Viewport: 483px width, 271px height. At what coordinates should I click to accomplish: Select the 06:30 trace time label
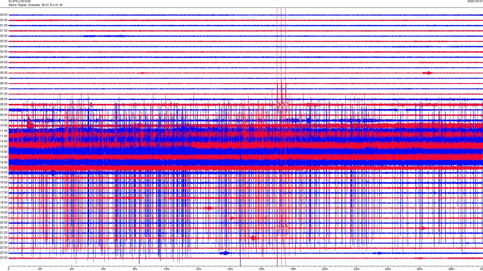(x=4, y=84)
